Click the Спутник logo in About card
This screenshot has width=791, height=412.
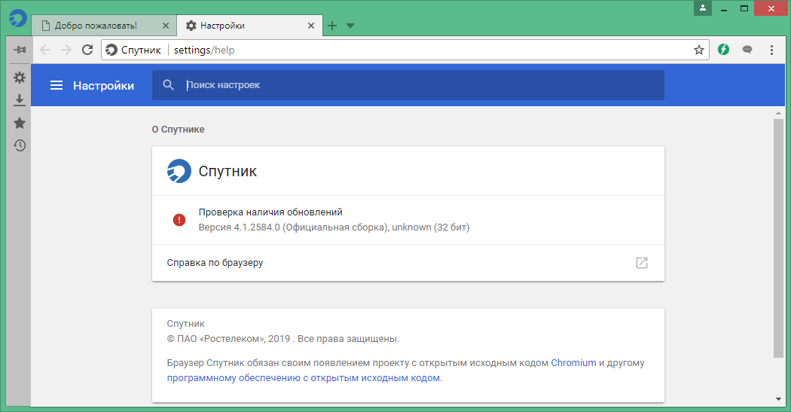[x=179, y=171]
